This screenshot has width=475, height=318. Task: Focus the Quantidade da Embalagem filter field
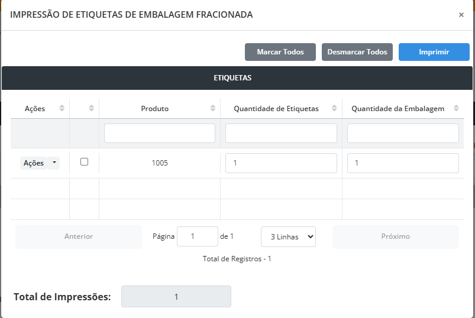(x=403, y=133)
